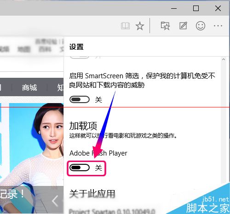Click the 设置 panel title
The height and width of the screenshot is (214, 230).
pyautogui.click(x=76, y=47)
